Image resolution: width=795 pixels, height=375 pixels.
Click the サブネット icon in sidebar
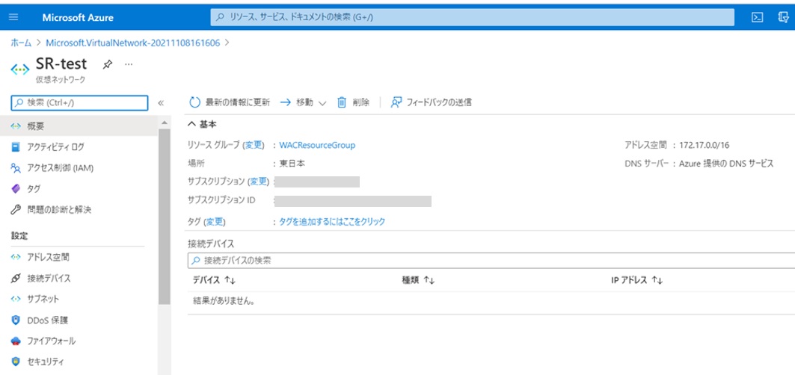click(16, 299)
